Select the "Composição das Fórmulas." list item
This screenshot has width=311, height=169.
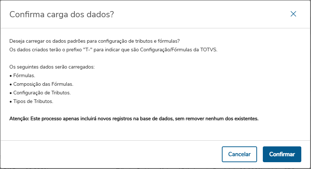43,84
